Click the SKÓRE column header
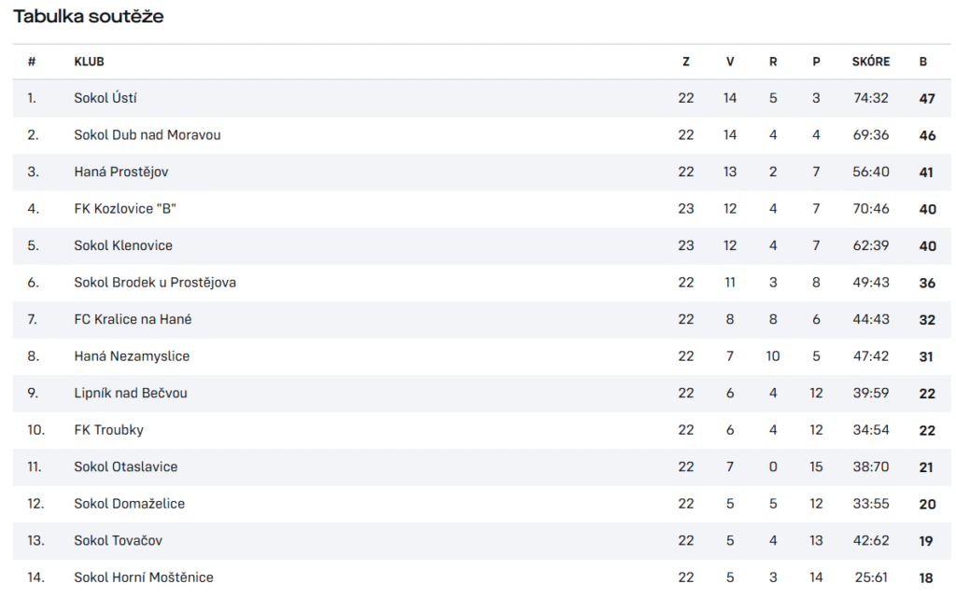Viewport: 956px width, 598px height. [871, 62]
